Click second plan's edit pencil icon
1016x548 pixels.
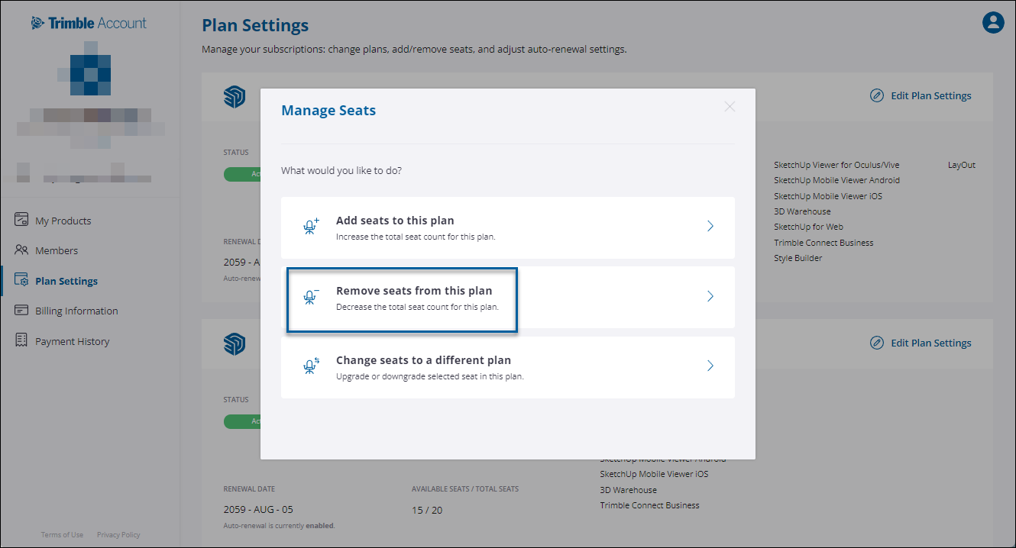(877, 343)
